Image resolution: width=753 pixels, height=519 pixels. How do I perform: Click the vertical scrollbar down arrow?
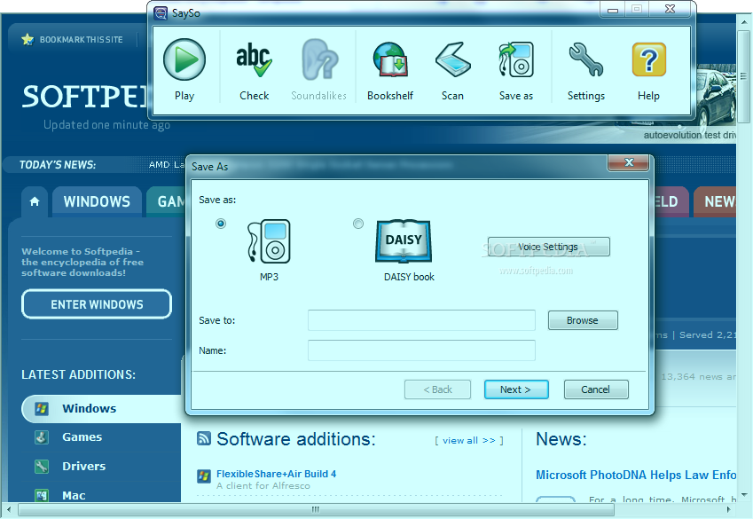pos(744,494)
